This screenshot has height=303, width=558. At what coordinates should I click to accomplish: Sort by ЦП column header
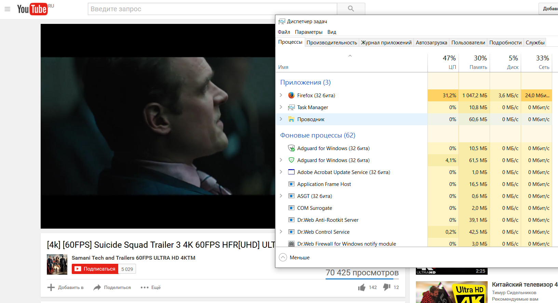[443, 62]
